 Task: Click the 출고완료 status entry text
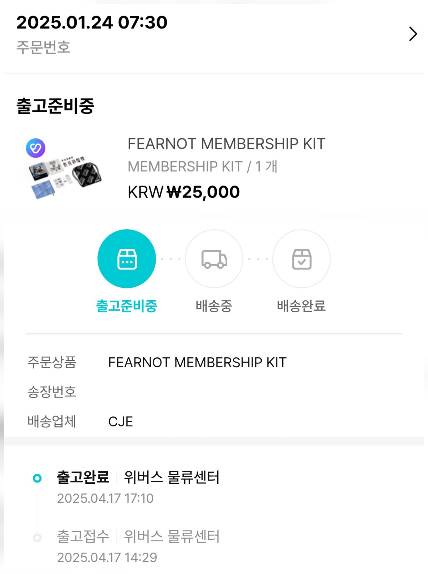pyautogui.click(x=83, y=477)
